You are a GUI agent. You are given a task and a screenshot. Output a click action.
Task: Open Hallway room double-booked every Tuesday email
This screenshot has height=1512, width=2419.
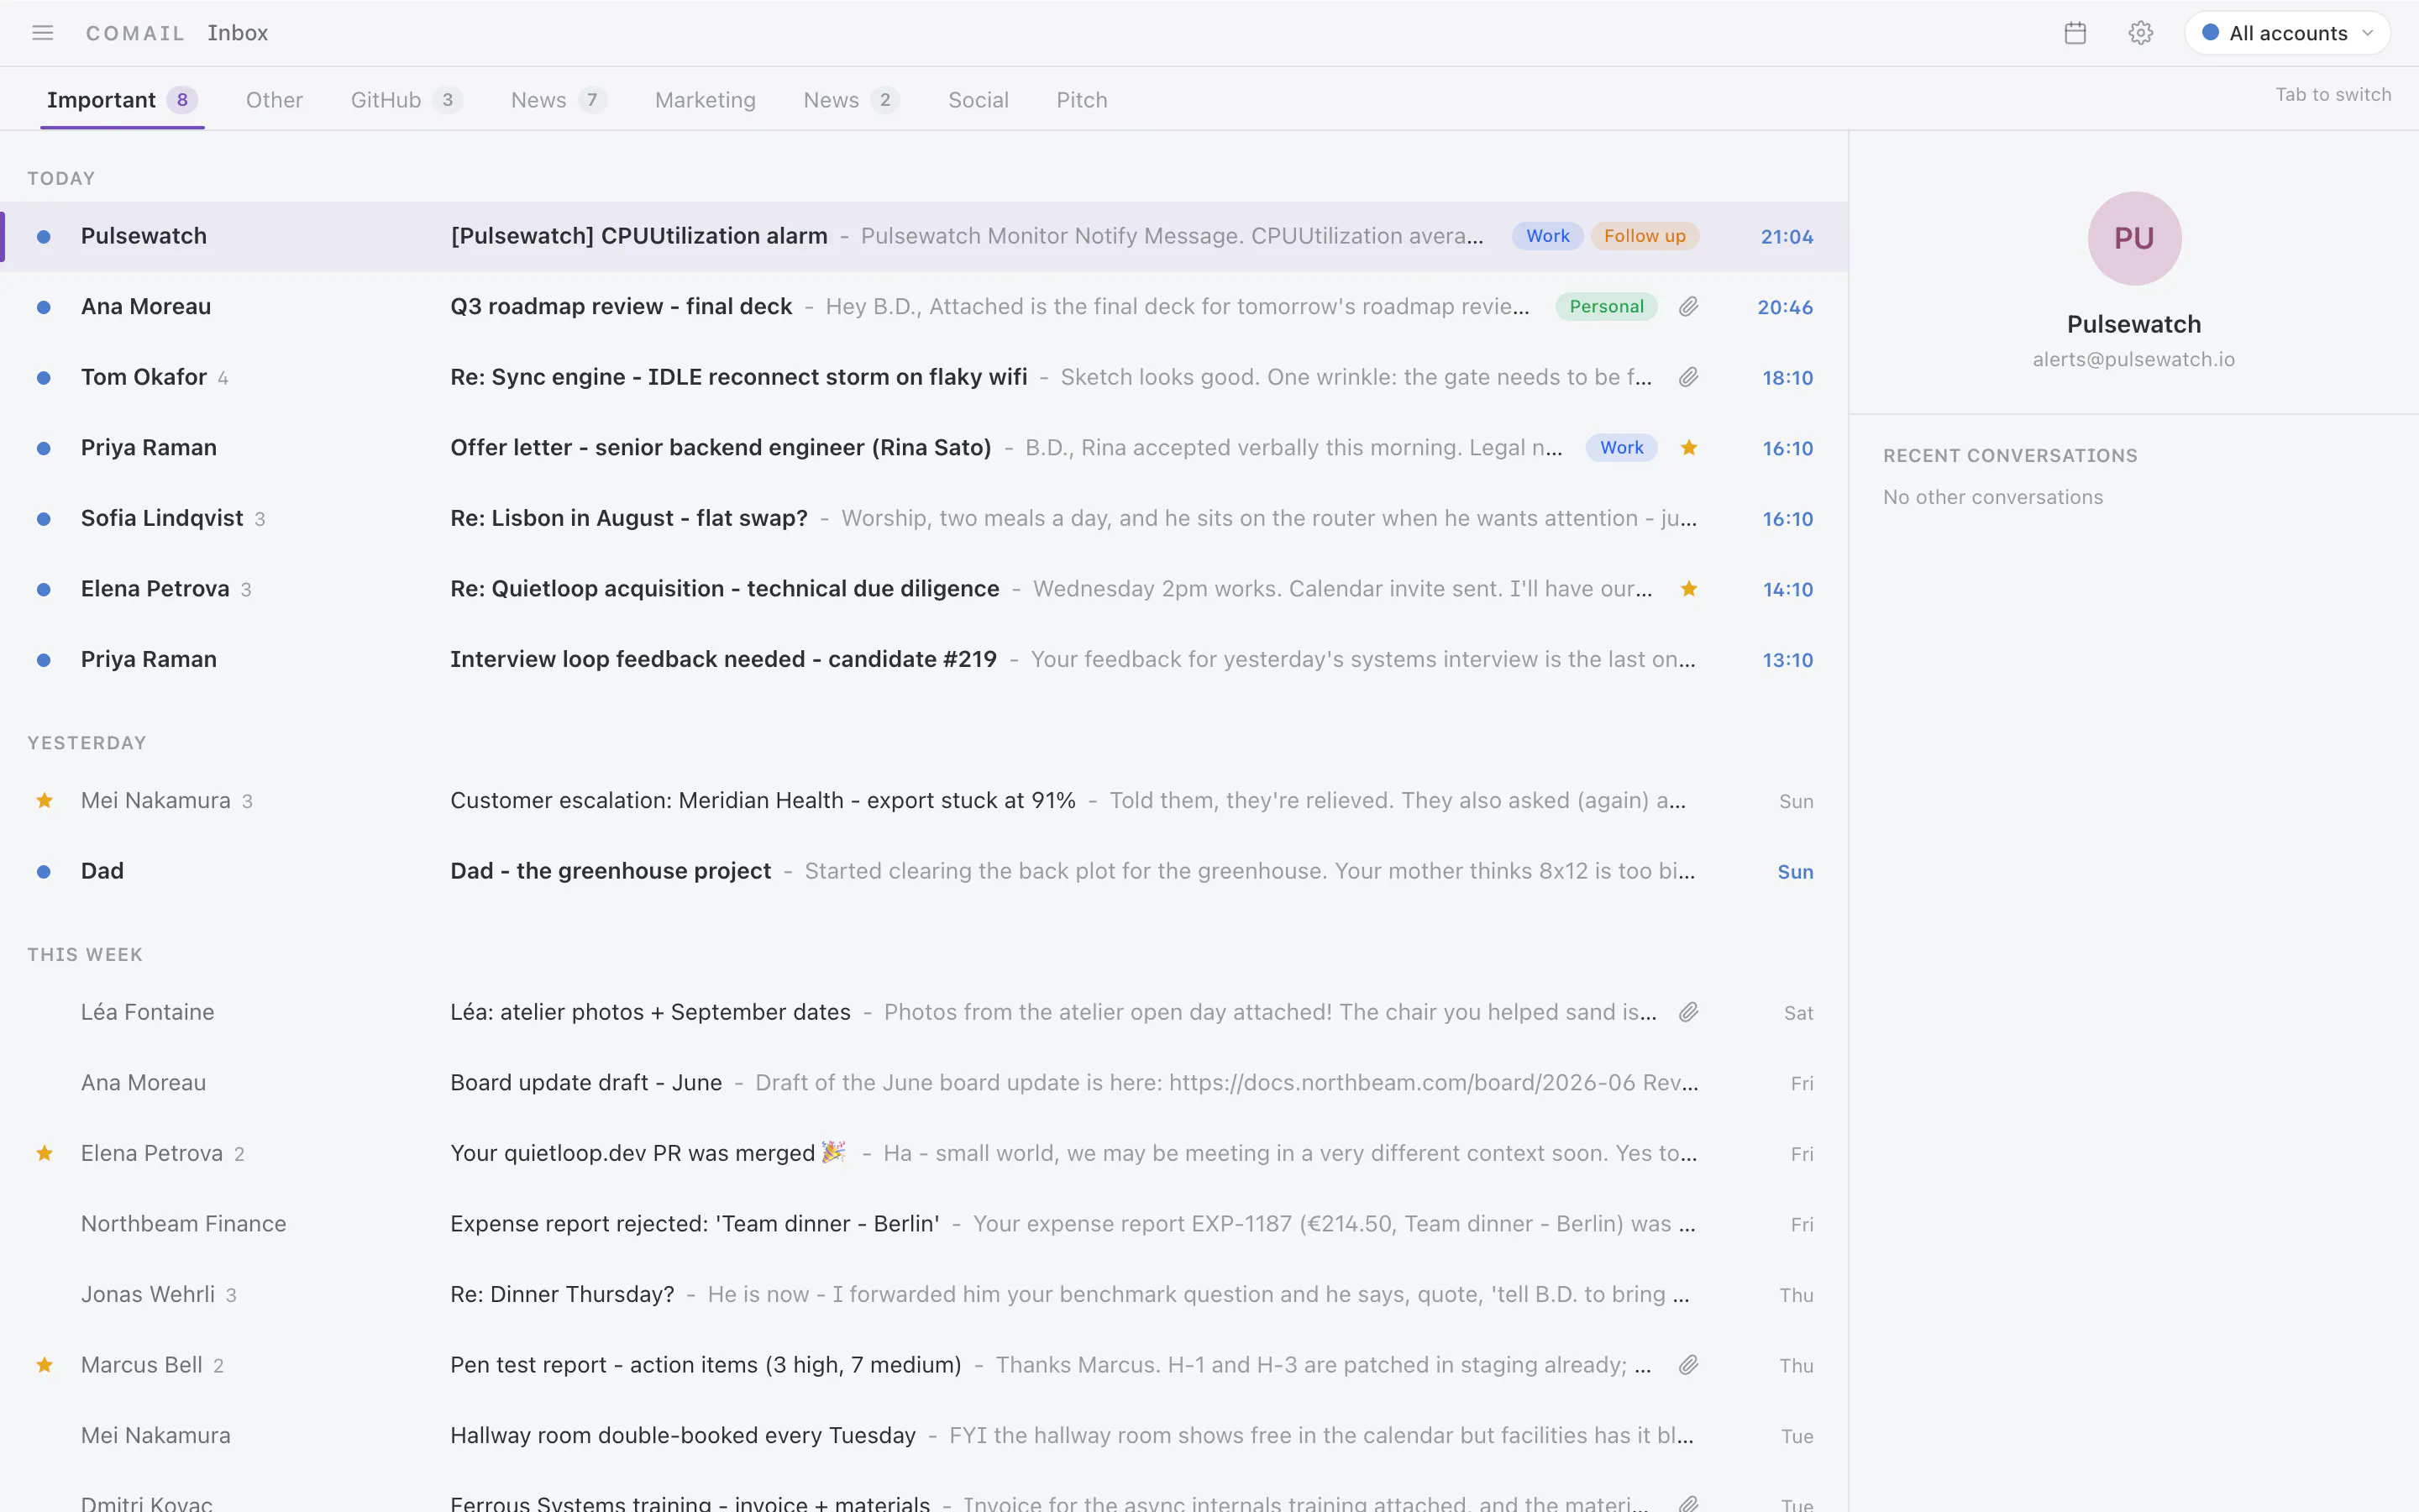pyautogui.click(x=924, y=1436)
